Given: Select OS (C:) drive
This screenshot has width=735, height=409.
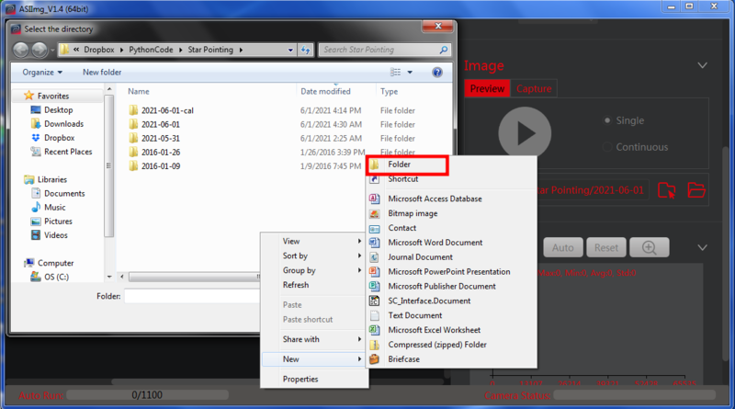Looking at the screenshot, I should tap(56, 277).
